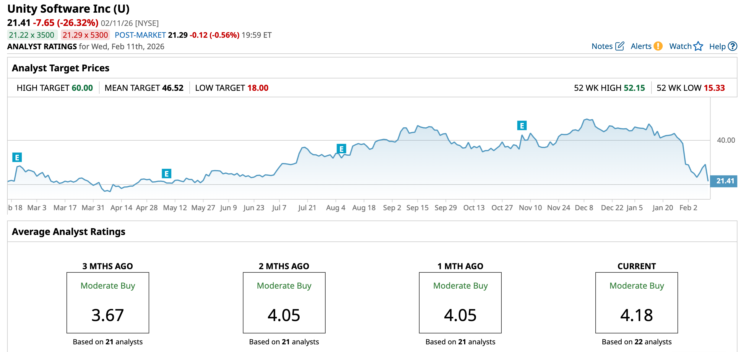Screen dimensions: 741x352
Task: Click the Watch link text
Action: 680,46
